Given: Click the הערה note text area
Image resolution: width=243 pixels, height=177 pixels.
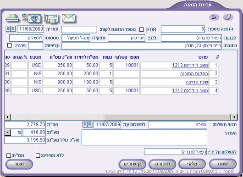Looking at the screenshot, I should [144, 138].
